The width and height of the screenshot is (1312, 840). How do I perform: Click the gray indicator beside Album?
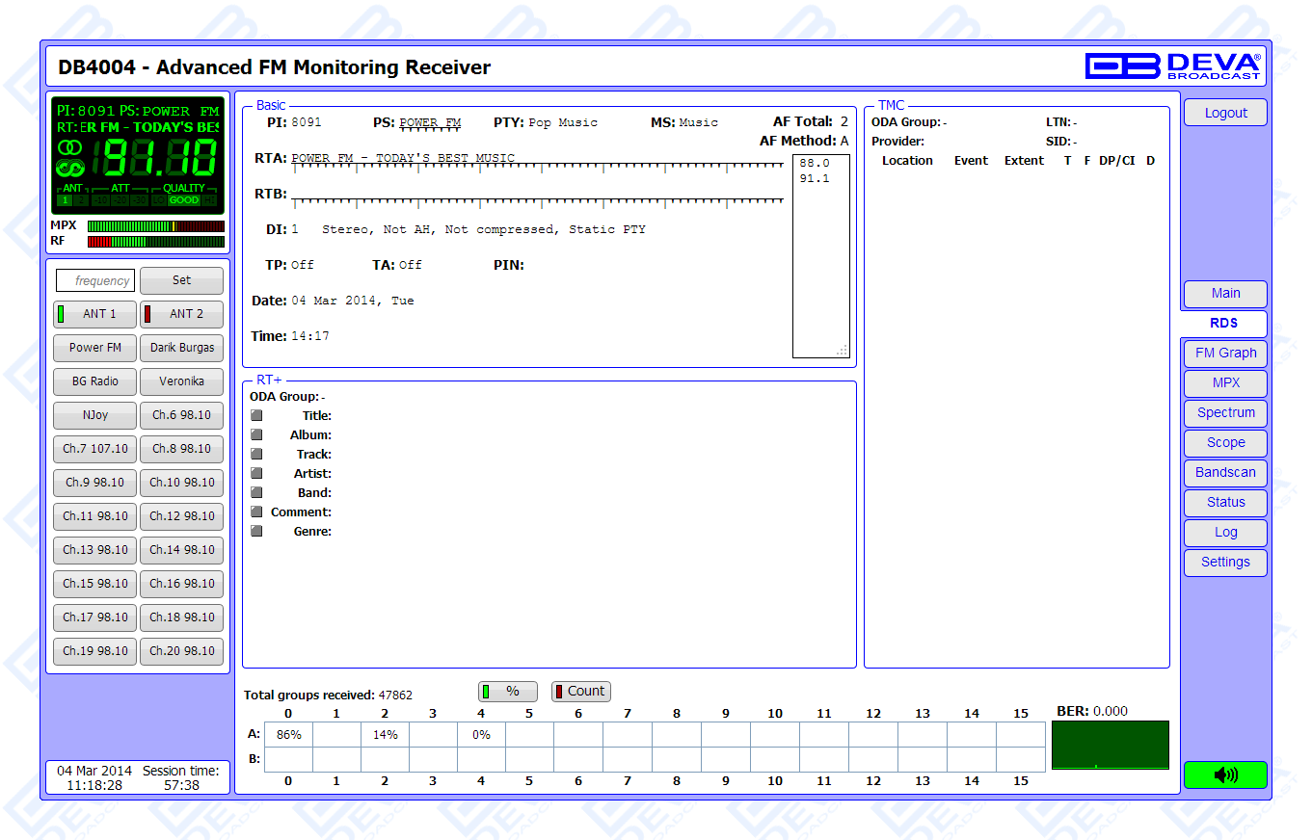click(256, 434)
